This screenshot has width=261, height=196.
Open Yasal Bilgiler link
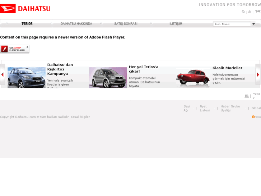coord(80,117)
